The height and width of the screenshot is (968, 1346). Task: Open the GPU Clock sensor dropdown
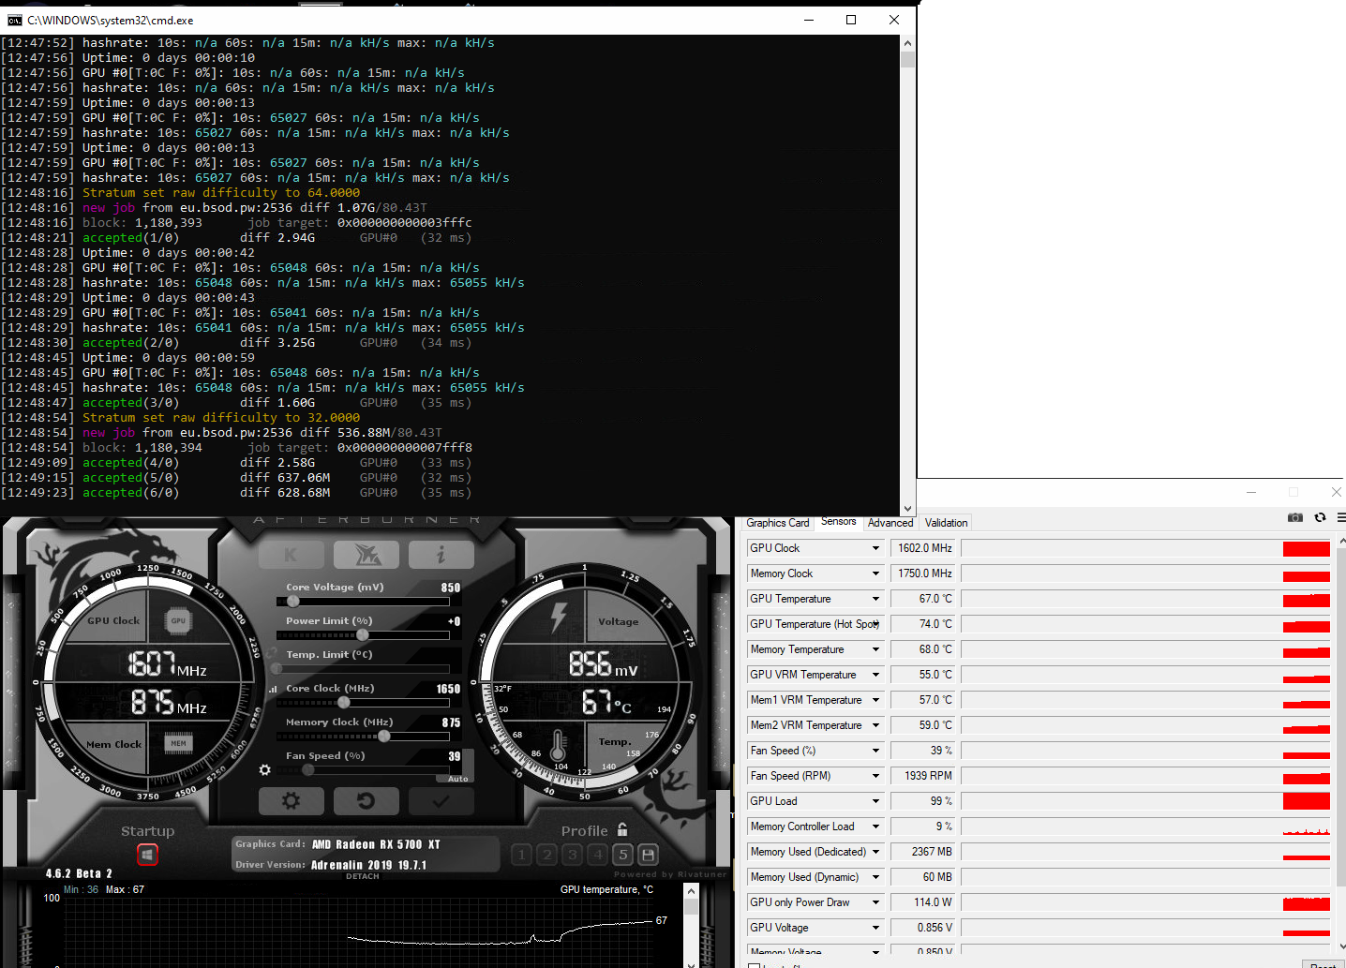tap(875, 548)
